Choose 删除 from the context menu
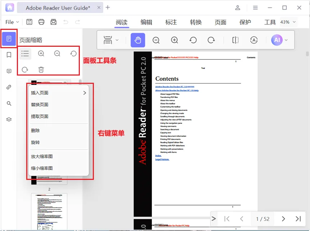 pos(59,131)
